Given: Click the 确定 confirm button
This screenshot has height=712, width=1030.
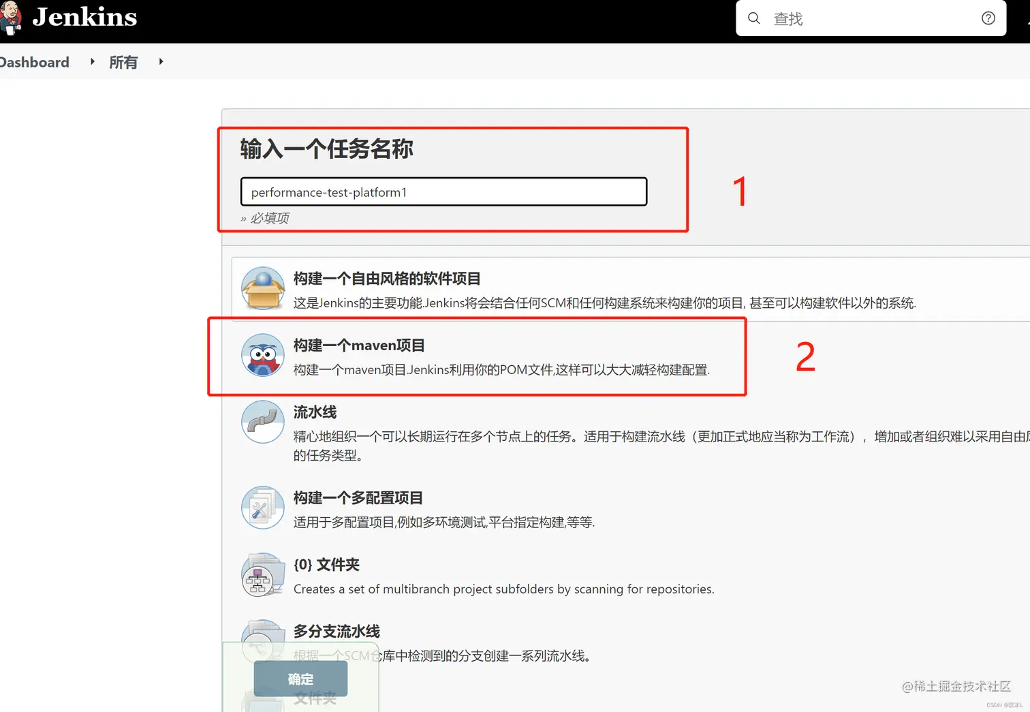Looking at the screenshot, I should [x=300, y=679].
